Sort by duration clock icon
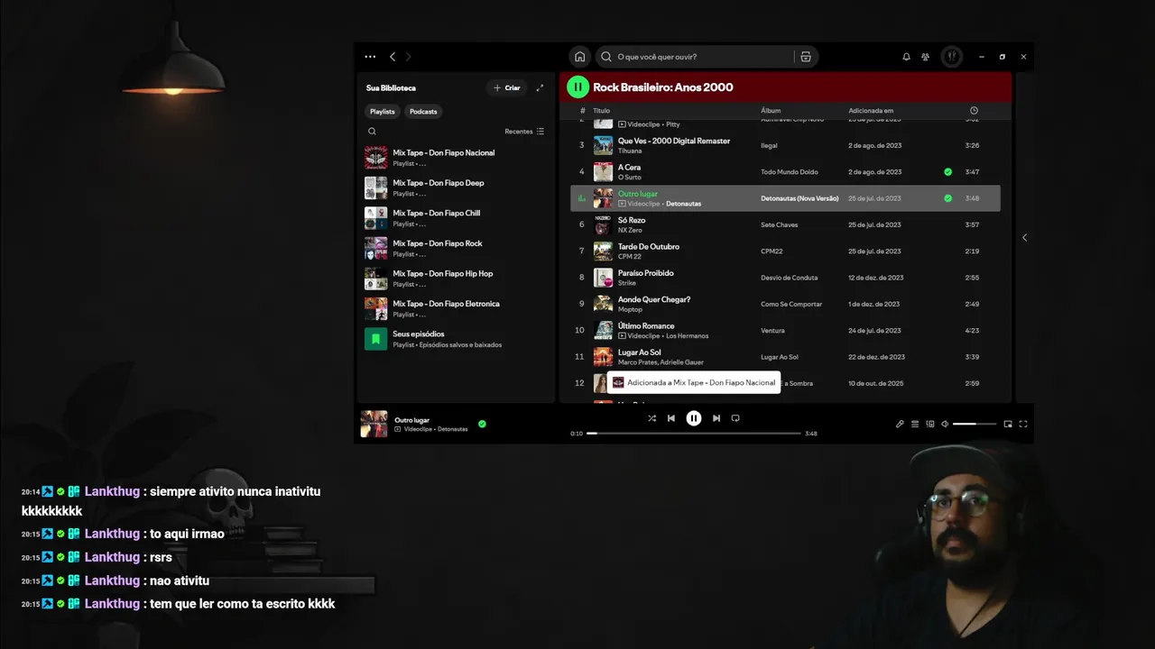This screenshot has width=1155, height=649. 974,111
